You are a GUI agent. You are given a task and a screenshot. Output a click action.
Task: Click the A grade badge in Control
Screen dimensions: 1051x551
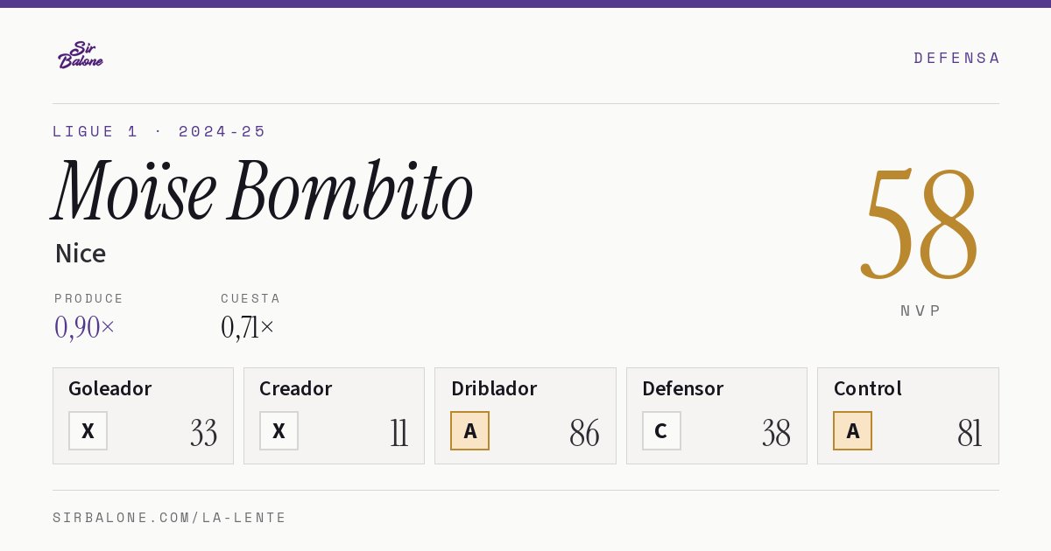(852, 431)
